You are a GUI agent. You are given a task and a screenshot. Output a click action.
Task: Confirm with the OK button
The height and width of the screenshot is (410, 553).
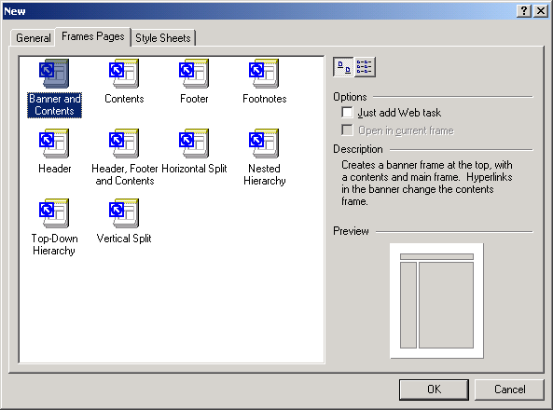[x=434, y=389]
